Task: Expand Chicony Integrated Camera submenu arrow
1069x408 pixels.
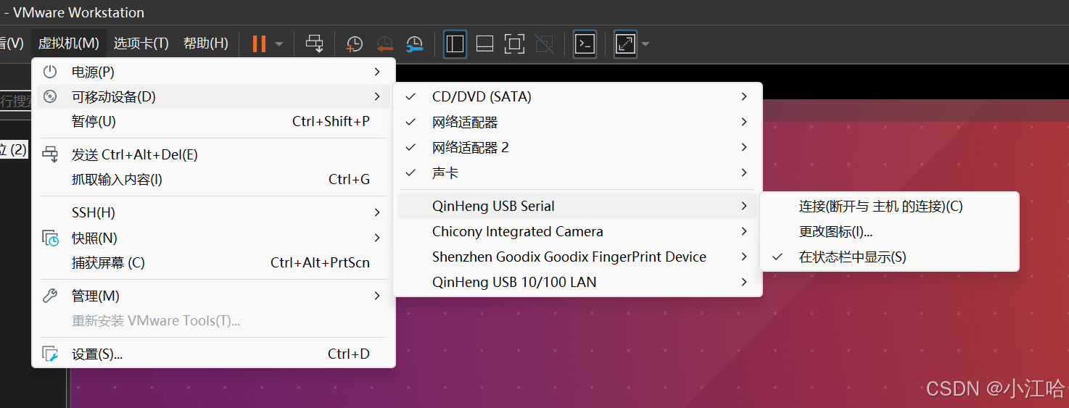Action: click(x=744, y=231)
